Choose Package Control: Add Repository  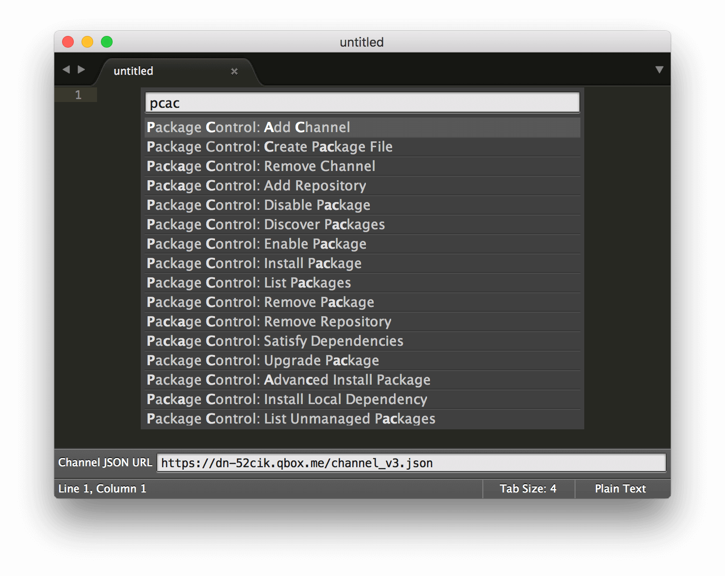[362, 186]
